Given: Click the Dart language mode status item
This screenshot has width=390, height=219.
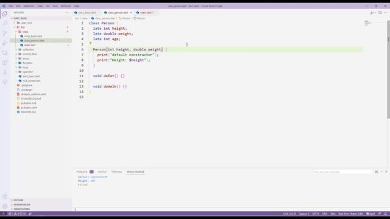Looking at the screenshot, I should [333, 214].
